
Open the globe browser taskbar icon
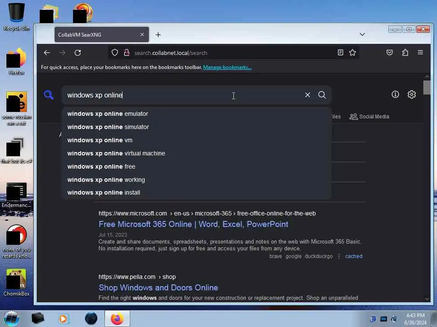(91, 318)
